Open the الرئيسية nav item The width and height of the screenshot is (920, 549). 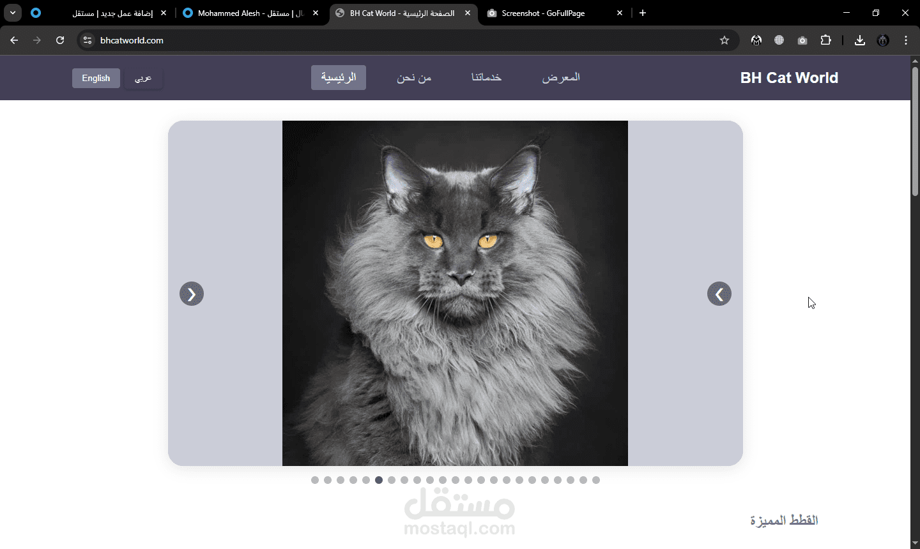point(339,77)
